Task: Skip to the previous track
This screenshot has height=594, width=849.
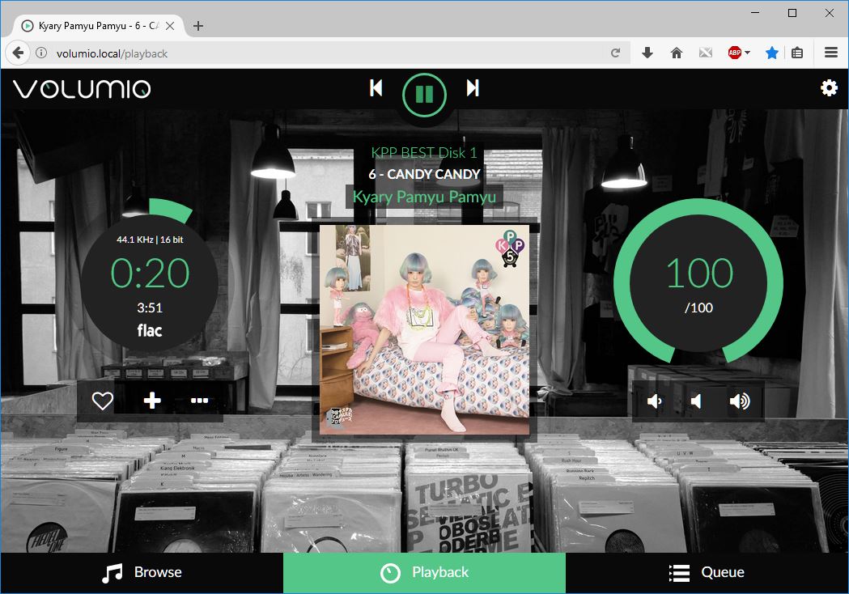Action: pos(376,87)
